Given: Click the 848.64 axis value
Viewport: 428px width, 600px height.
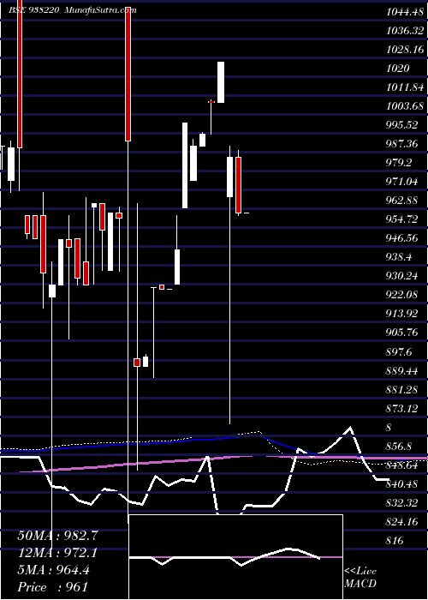Looking at the screenshot, I should tap(402, 465).
